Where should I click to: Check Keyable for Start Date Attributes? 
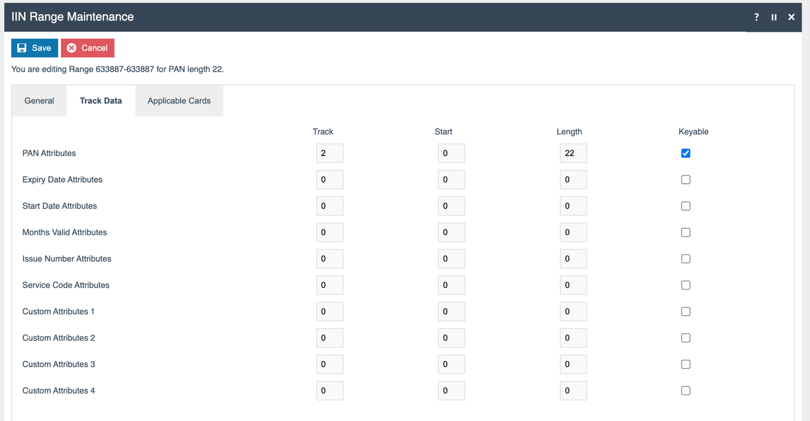[685, 206]
